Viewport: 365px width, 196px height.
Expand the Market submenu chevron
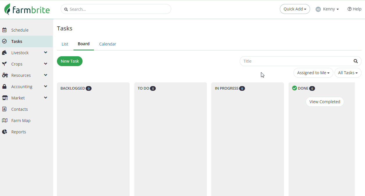[45, 98]
